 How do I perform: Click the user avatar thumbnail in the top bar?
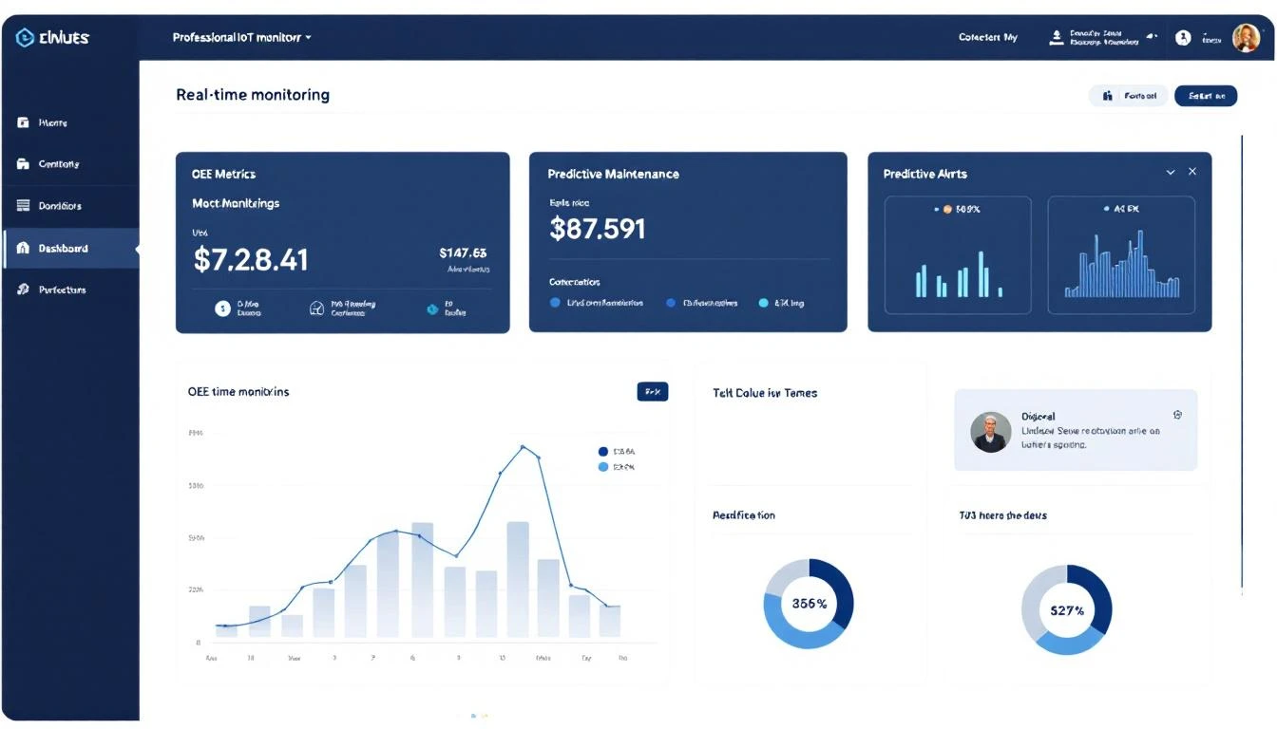tap(1246, 37)
